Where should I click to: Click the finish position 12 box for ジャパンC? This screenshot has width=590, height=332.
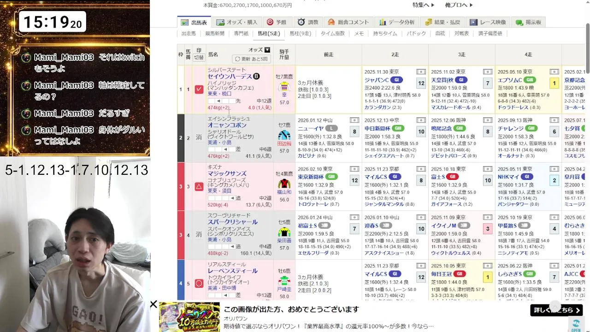[x=421, y=83]
